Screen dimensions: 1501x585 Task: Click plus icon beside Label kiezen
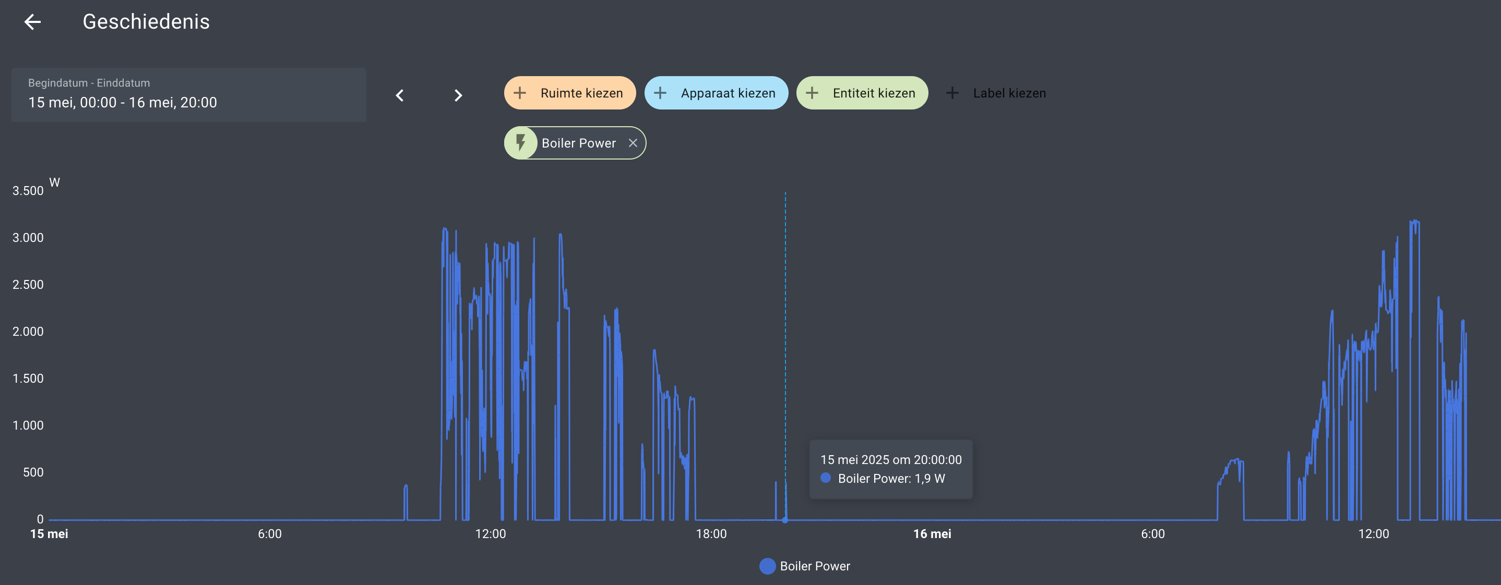tap(952, 93)
